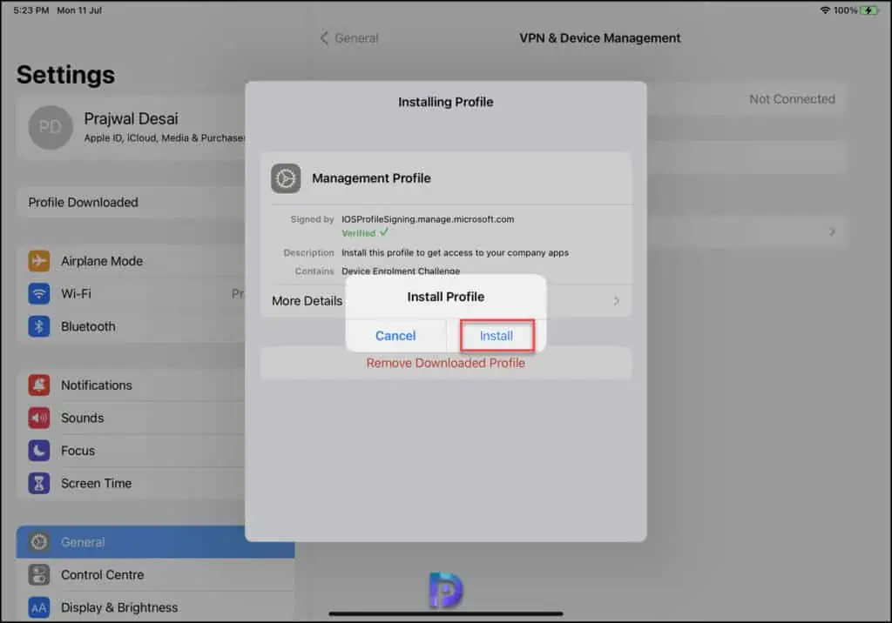
Task: Tap the Control Centre icon
Action: tap(38, 574)
